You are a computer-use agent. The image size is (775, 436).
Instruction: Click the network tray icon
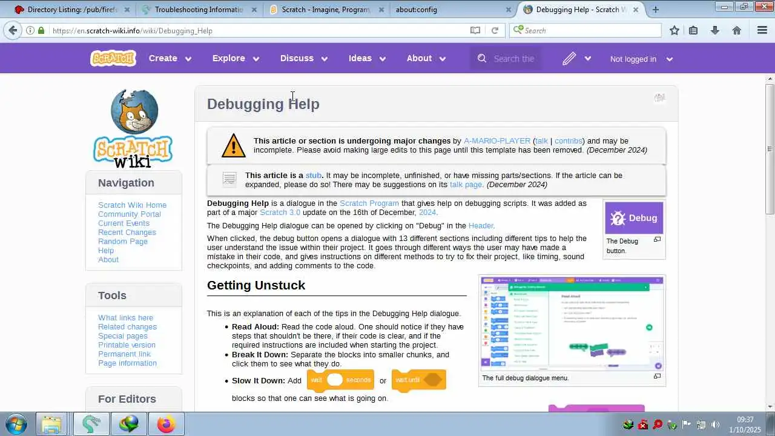(701, 424)
